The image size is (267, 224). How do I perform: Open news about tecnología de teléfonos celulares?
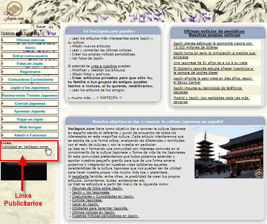coord(208,90)
